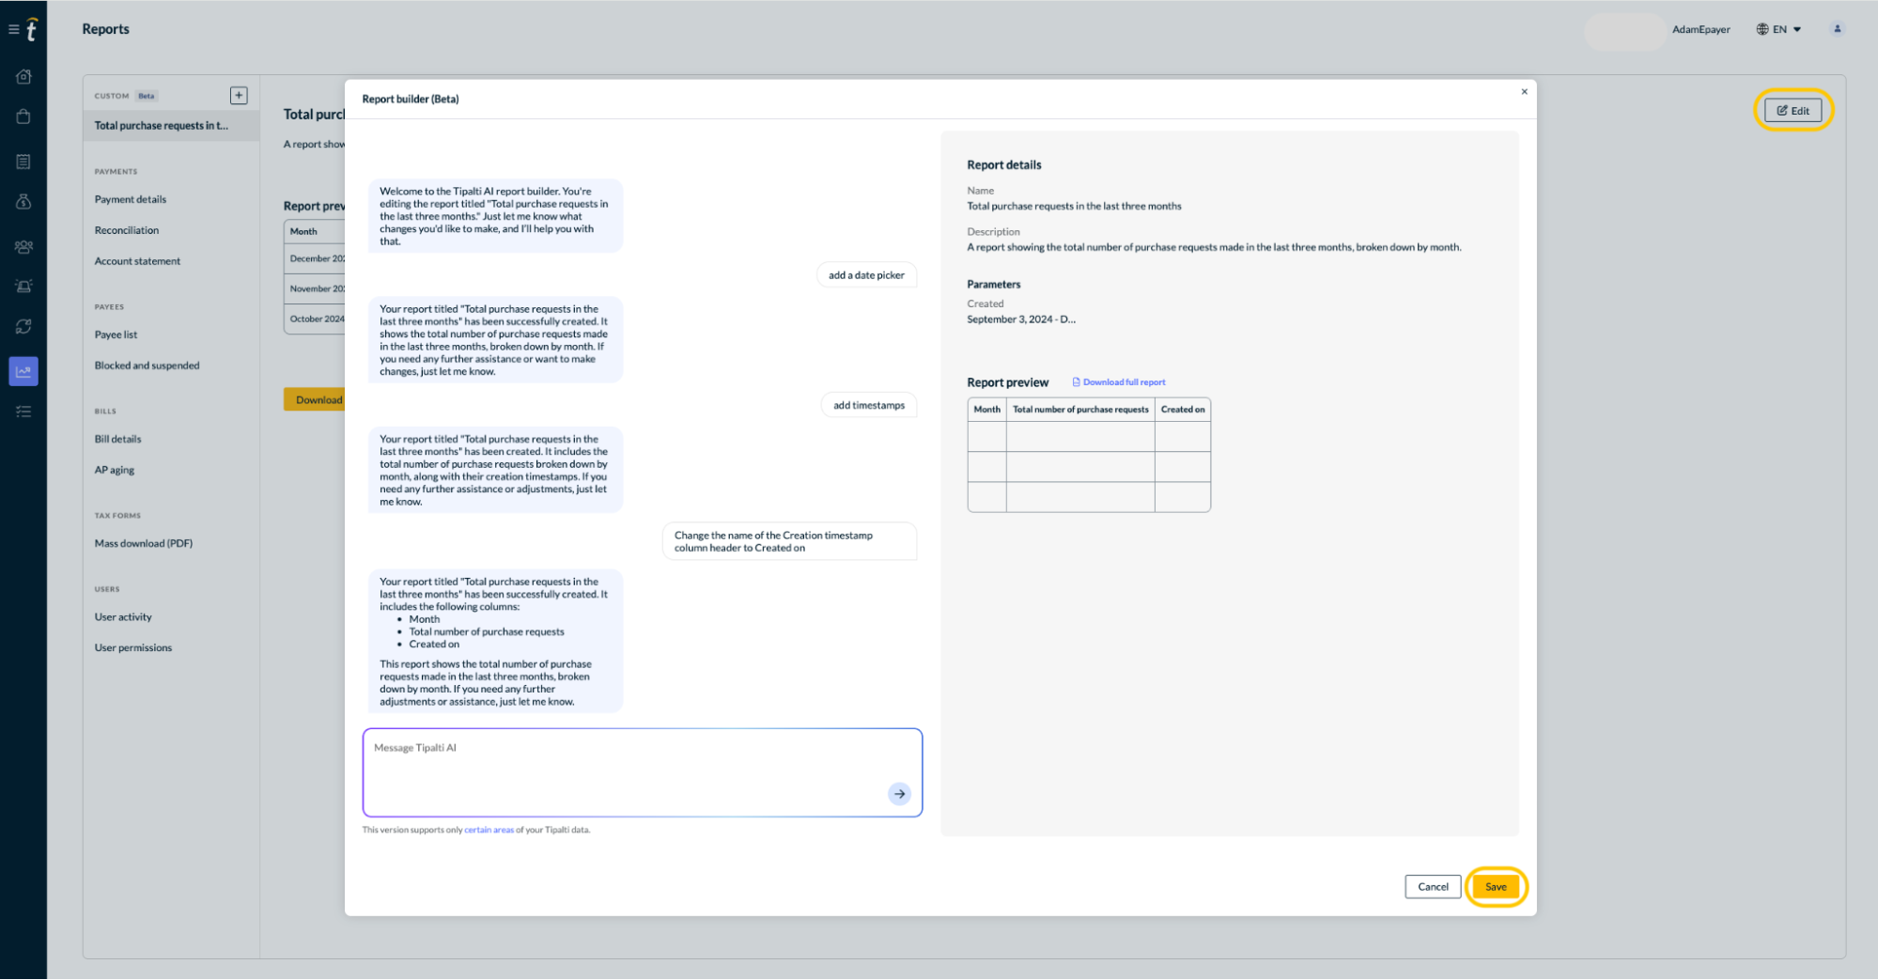
Task: Open Blocked and suspended report
Action: coord(147,366)
